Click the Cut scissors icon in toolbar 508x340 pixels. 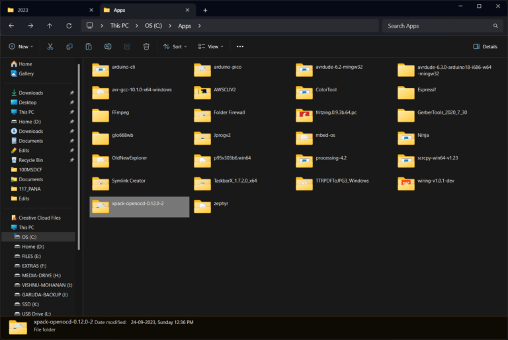tap(50, 47)
